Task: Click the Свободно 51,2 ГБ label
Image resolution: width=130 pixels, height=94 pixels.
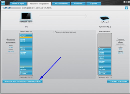Action: [26, 77]
